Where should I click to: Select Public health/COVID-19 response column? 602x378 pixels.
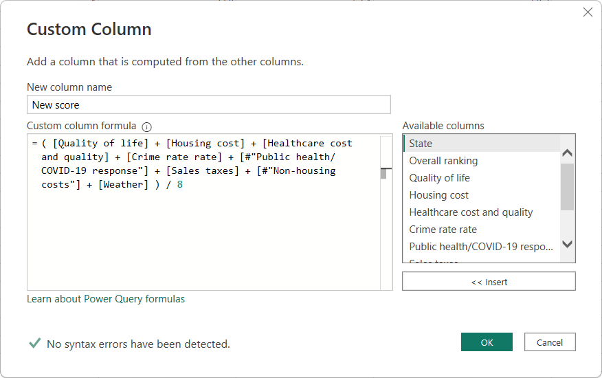pos(481,247)
